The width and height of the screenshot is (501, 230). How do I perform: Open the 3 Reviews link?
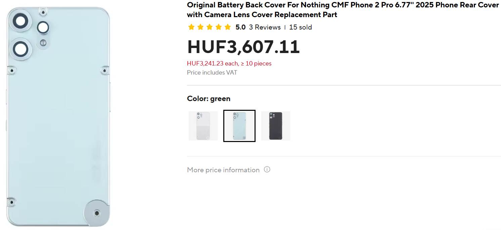point(265,27)
